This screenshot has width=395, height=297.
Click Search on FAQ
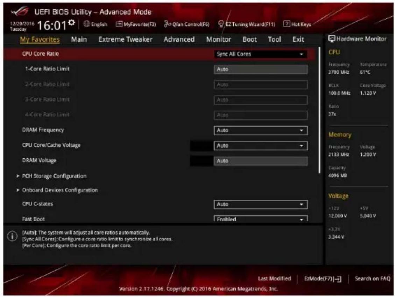click(x=372, y=279)
